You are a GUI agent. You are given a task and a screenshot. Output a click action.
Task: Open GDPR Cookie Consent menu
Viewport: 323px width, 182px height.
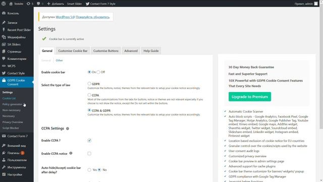(x=17, y=82)
